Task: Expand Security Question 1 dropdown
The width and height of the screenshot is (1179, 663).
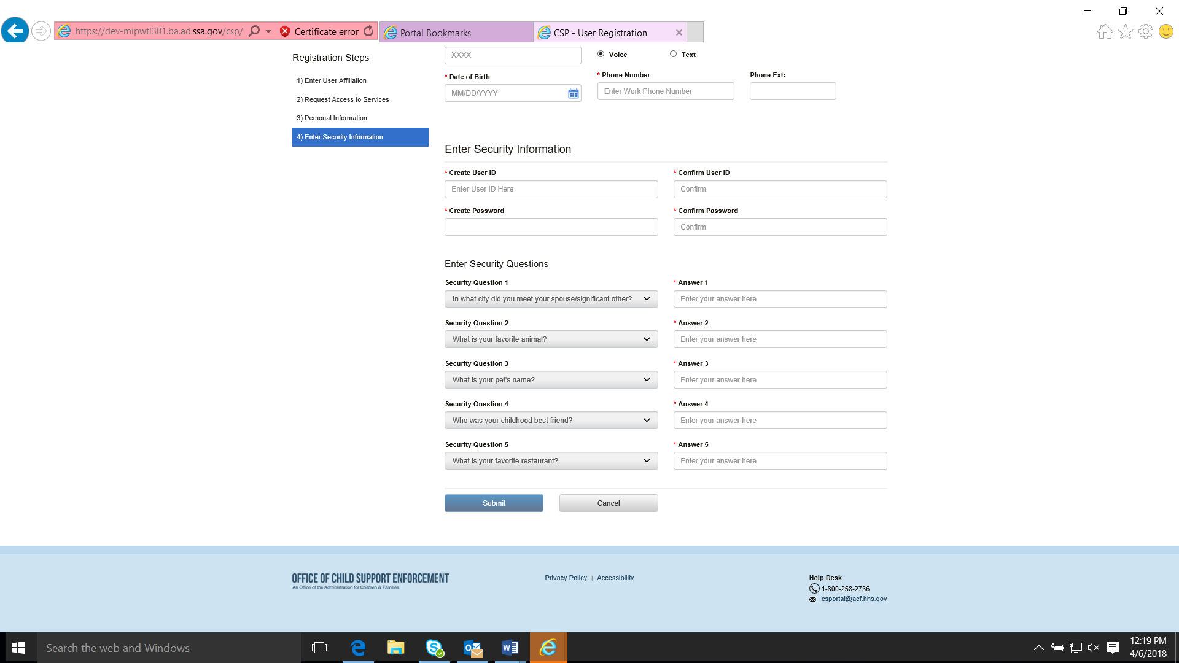Action: [x=551, y=299]
